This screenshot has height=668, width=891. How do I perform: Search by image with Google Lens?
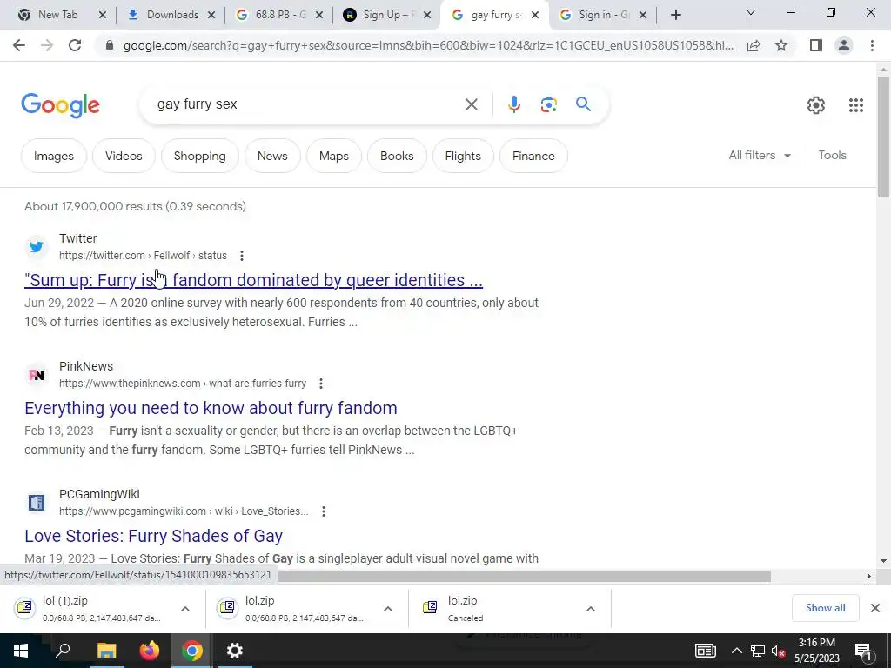(548, 104)
